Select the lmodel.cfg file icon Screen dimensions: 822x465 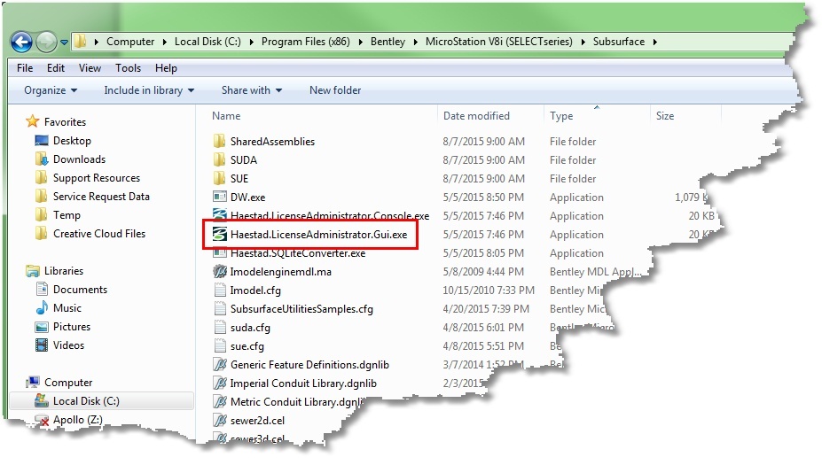(220, 291)
